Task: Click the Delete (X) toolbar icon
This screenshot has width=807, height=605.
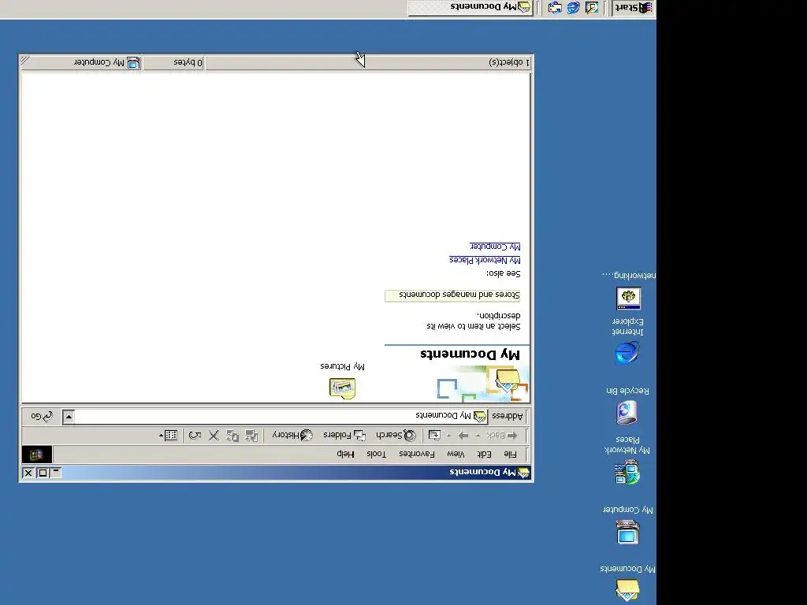Action: (x=214, y=436)
